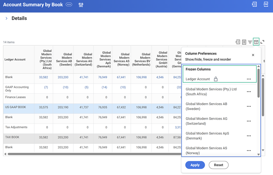Click table scroll left arrow
The width and height of the screenshot is (273, 175).
pyautogui.click(x=5, y=154)
